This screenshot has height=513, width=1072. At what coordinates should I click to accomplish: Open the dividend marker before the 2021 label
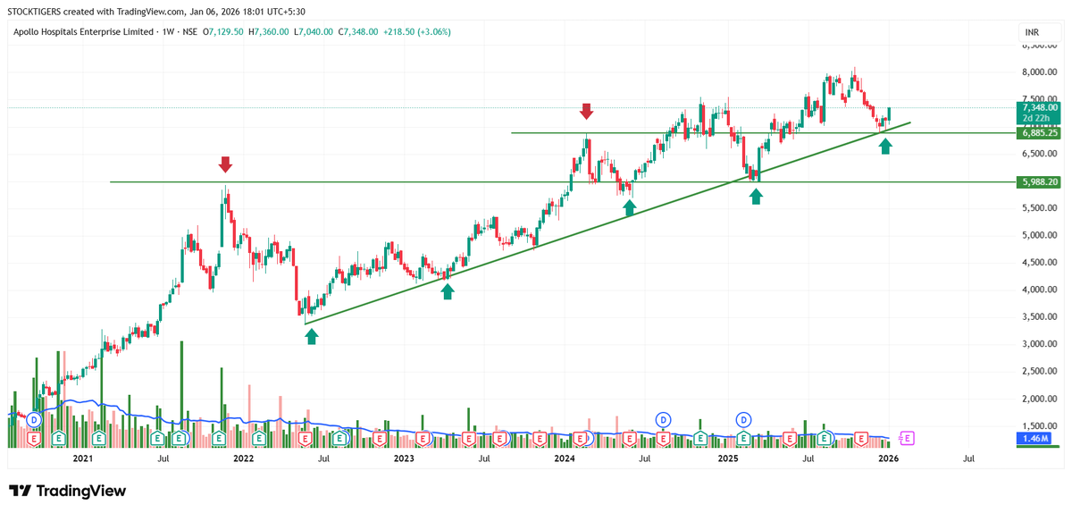pyautogui.click(x=34, y=419)
